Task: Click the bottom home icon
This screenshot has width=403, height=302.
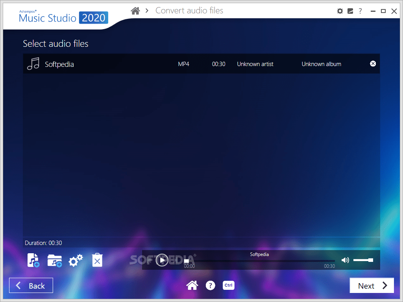Action: (x=192, y=285)
